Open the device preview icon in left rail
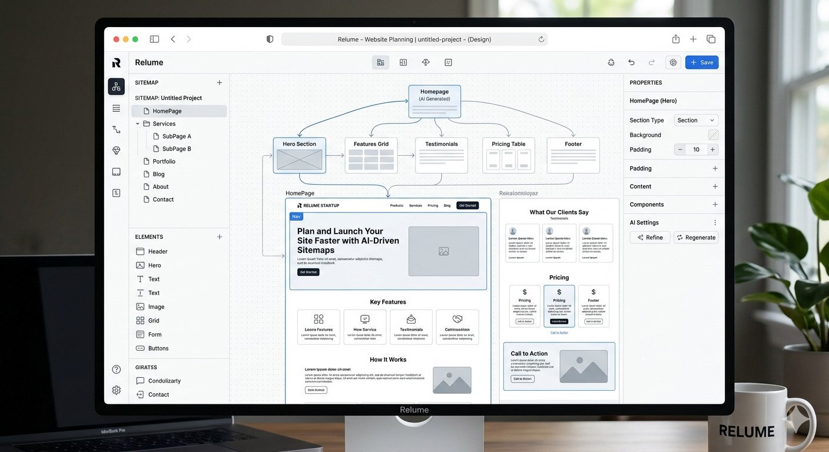Image resolution: width=829 pixels, height=452 pixels. pyautogui.click(x=116, y=172)
